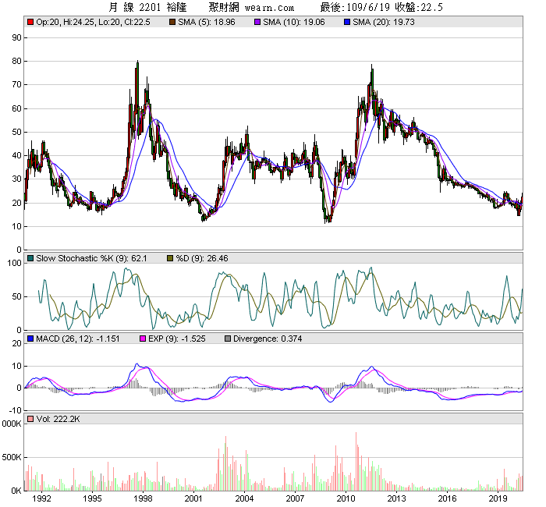546x507 pixels.
Task: Click the 1998 year axis label
Action: (143, 498)
